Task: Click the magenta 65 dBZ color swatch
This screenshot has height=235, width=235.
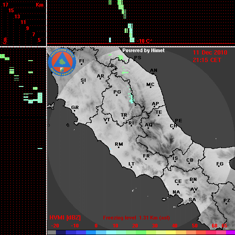Action: click(x=230, y=233)
